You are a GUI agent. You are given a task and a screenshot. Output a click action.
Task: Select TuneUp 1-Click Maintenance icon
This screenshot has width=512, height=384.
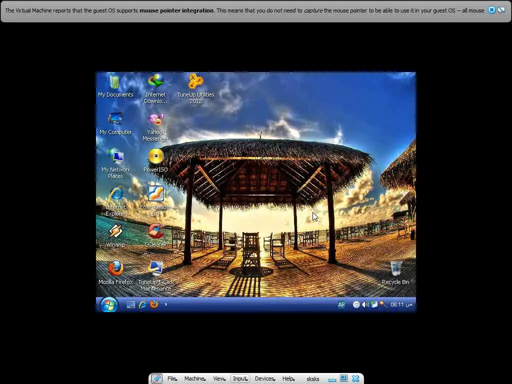click(155, 276)
